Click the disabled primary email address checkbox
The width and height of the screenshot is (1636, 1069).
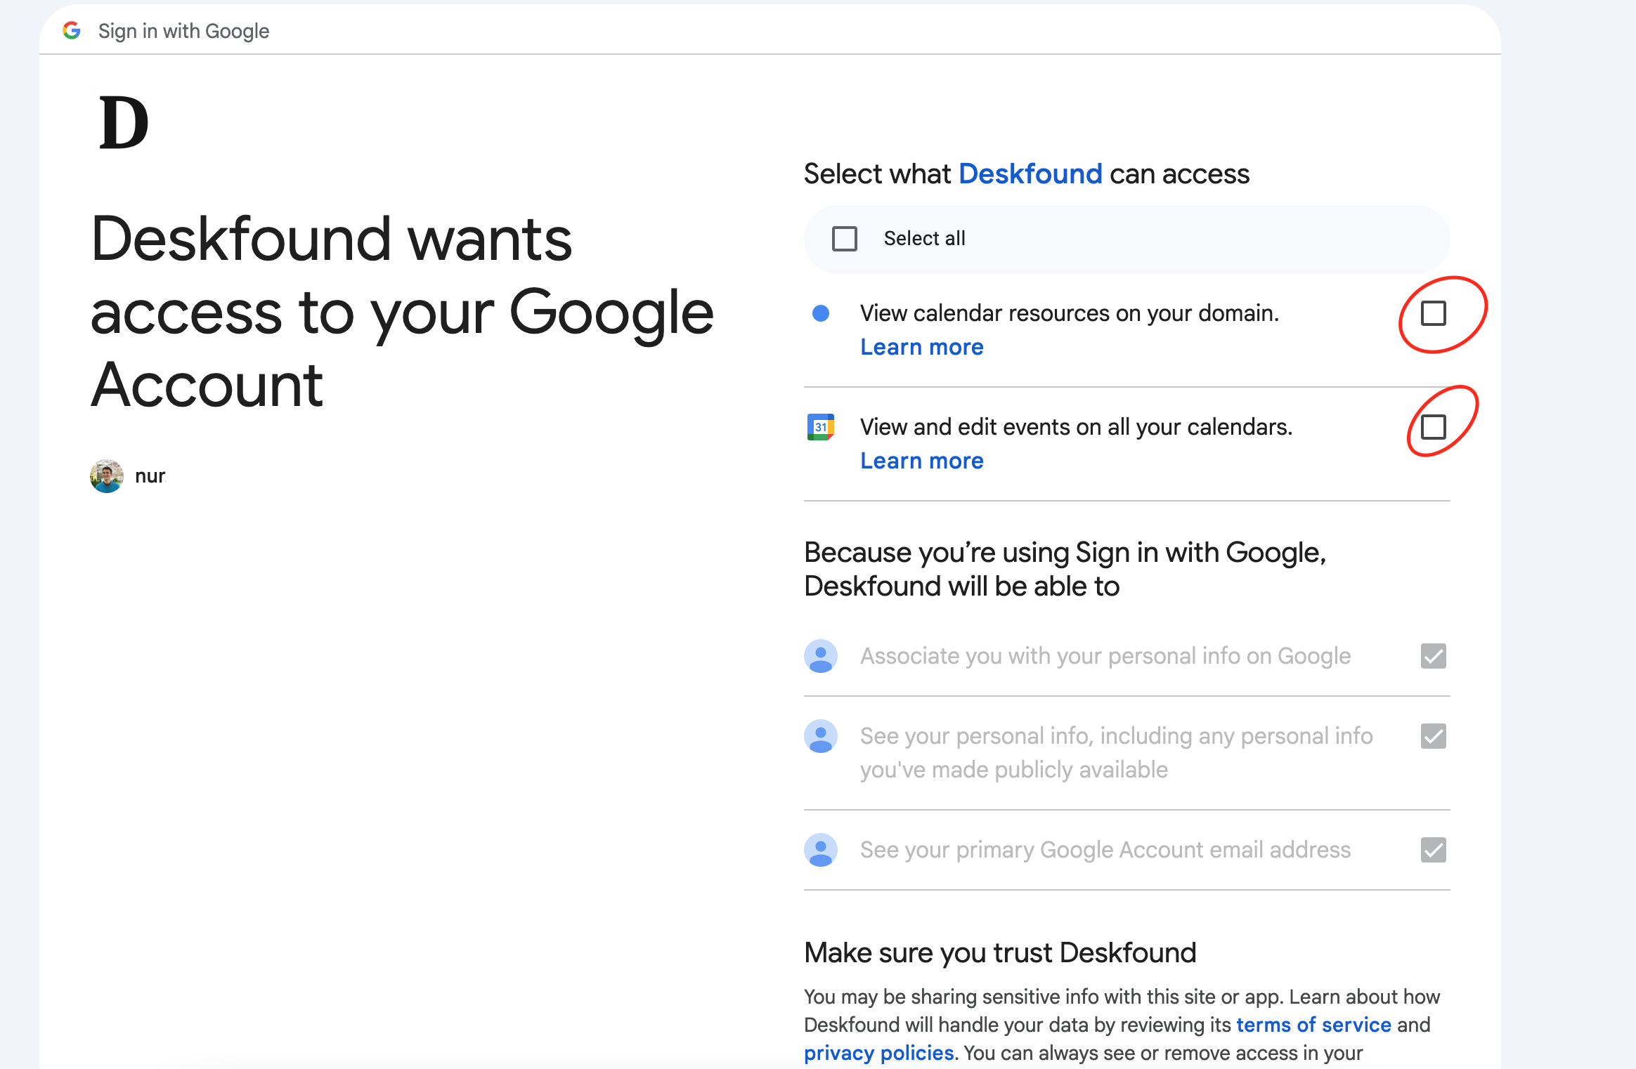1433,850
